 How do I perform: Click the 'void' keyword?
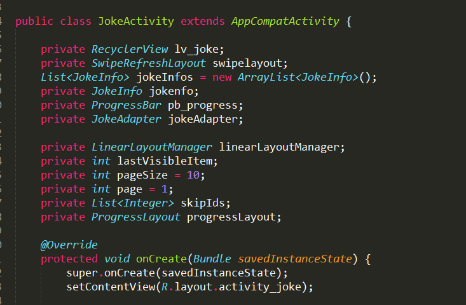click(x=117, y=259)
